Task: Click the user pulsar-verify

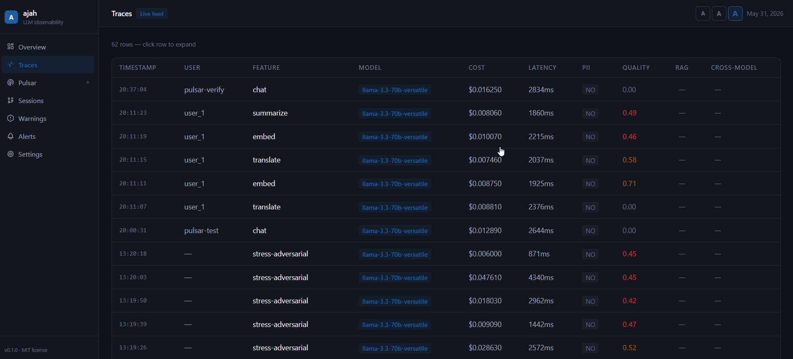Action: coord(204,90)
